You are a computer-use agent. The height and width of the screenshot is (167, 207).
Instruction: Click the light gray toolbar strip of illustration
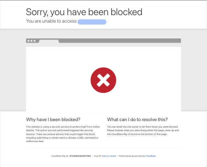pos(103,45)
